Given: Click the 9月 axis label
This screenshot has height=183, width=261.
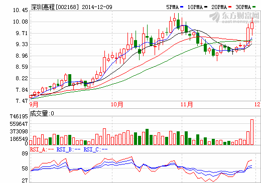Looking at the screenshot, I should point(34,104).
